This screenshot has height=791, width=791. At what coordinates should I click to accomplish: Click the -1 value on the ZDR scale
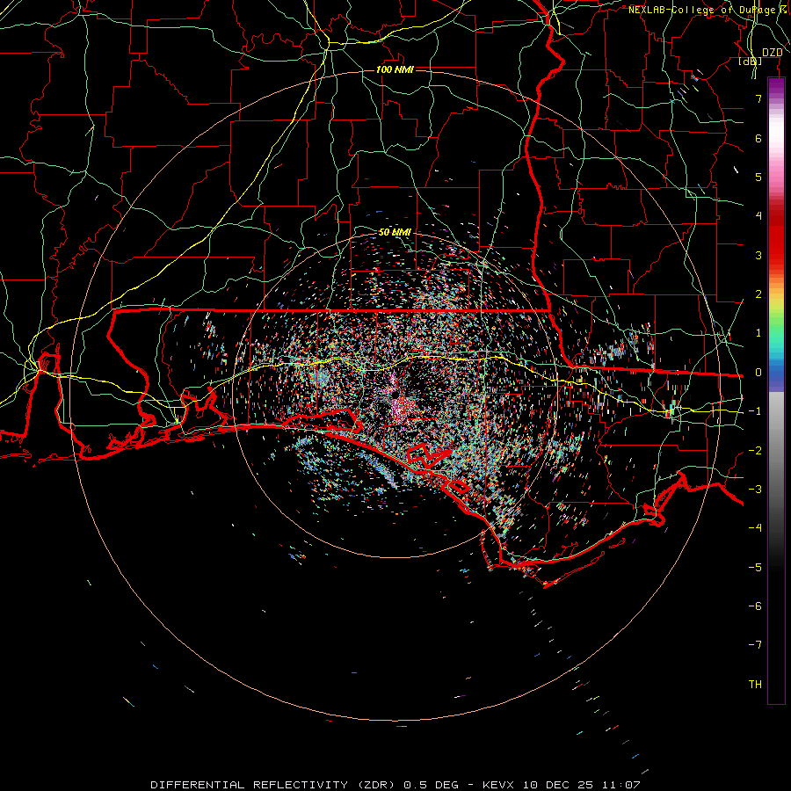point(755,411)
